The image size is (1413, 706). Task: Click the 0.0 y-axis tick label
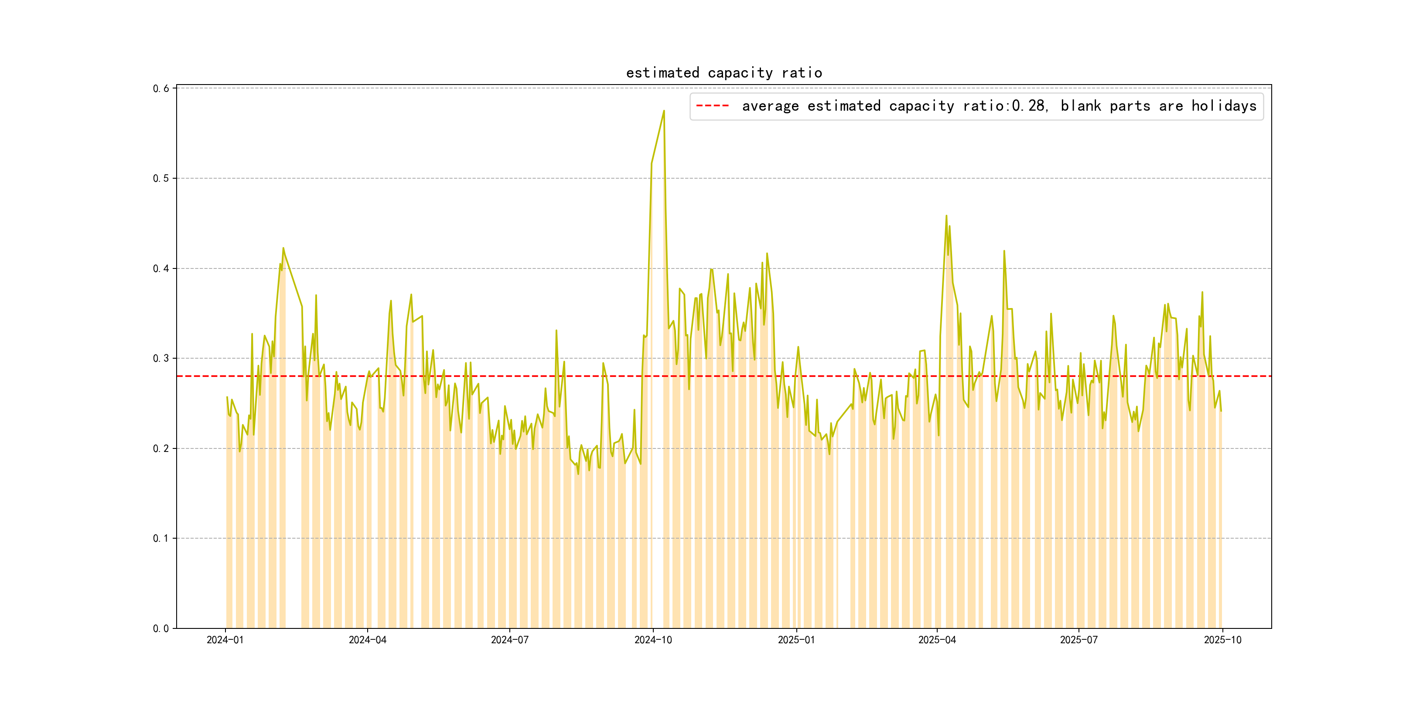(x=161, y=629)
